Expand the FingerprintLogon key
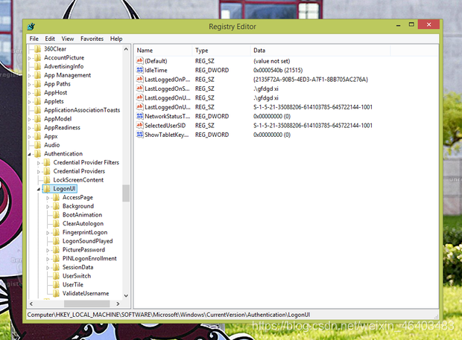This screenshot has height=340, width=462. tap(48, 233)
